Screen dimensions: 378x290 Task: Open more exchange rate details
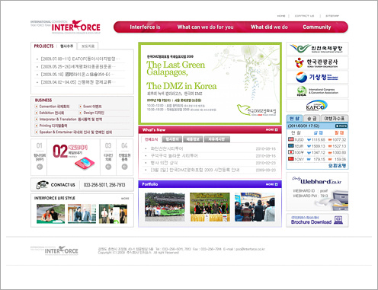click(341, 126)
